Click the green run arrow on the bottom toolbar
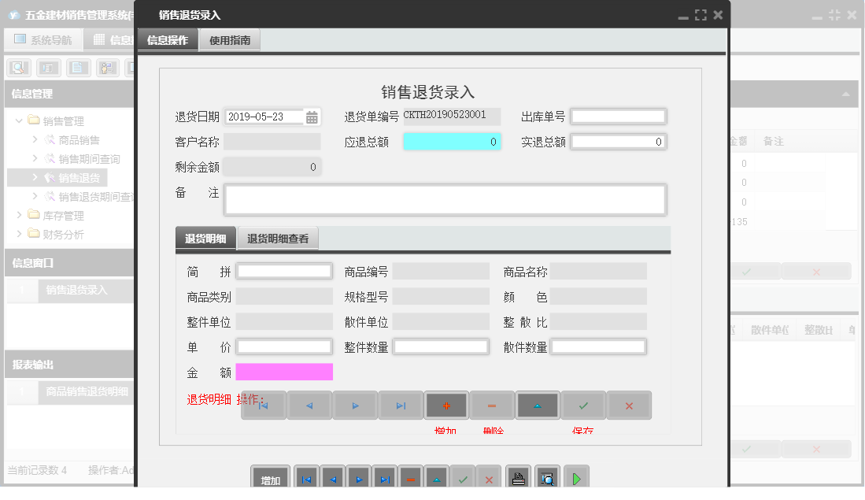Image resolution: width=865 pixels, height=500 pixels. coord(575,476)
